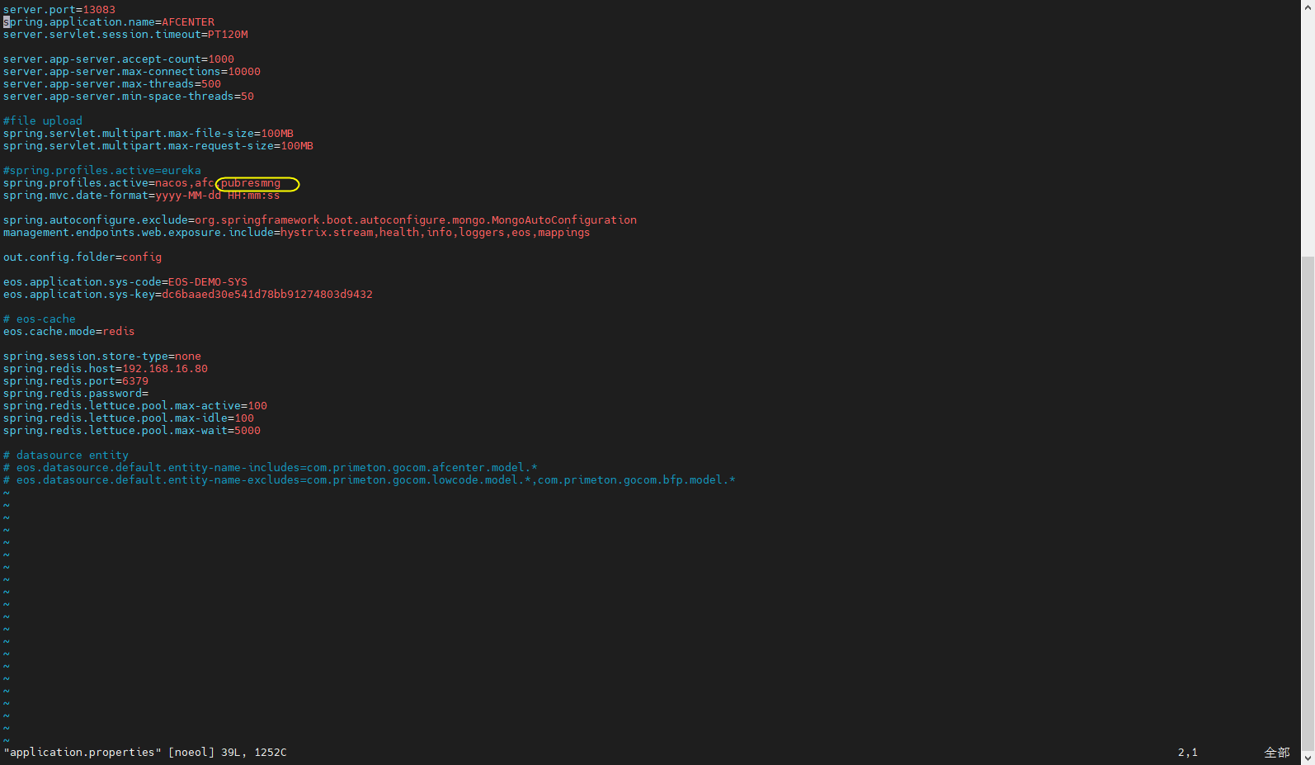This screenshot has width=1315, height=765.
Task: Click the scrollbar down arrow
Action: [1308, 758]
